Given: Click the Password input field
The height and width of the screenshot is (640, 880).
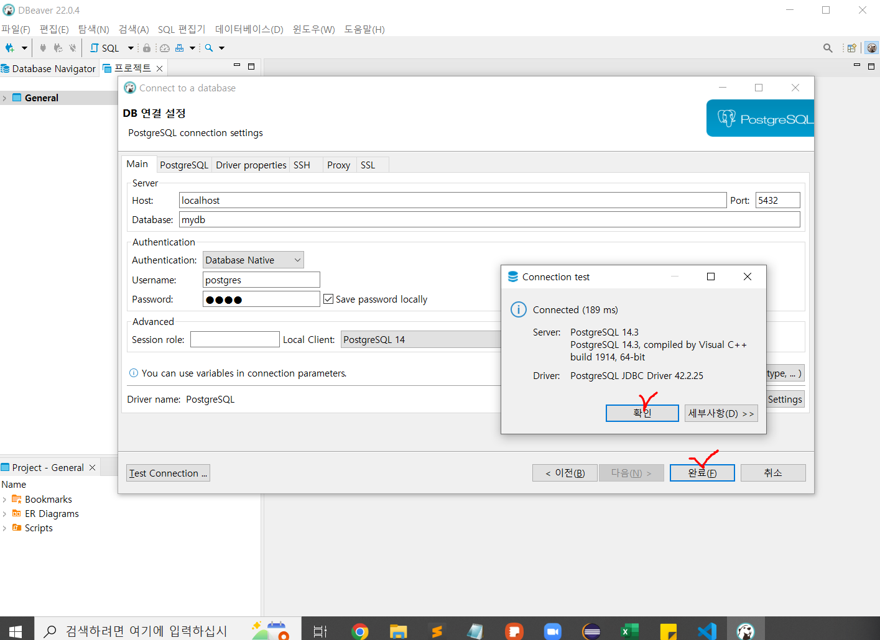Looking at the screenshot, I should coord(261,299).
